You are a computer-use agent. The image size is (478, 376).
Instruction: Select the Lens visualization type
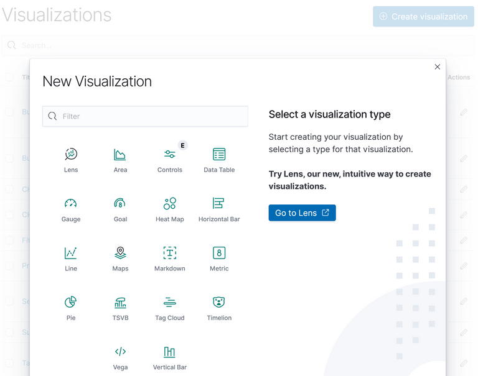[71, 160]
